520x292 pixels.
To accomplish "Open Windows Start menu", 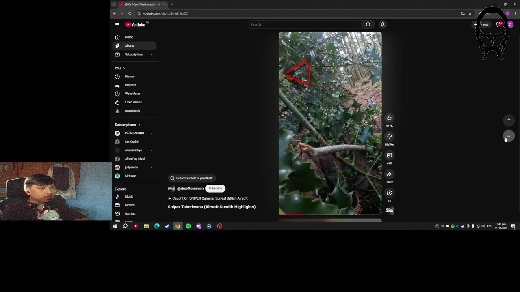I will (x=115, y=226).
